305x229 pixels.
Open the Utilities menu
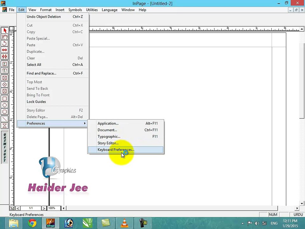pos(92,10)
